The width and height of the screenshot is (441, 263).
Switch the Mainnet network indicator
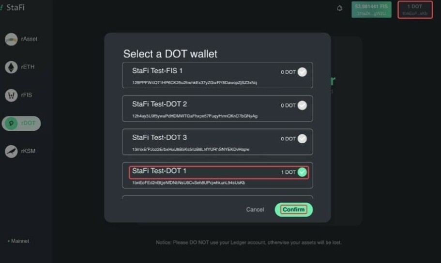[18, 241]
